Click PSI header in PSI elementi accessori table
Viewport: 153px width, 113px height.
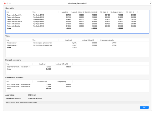tap(62, 81)
